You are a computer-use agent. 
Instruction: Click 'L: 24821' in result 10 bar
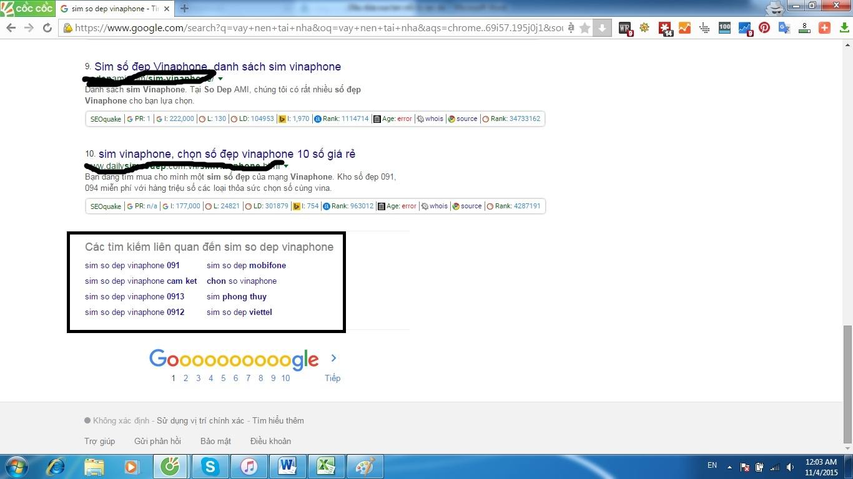(x=227, y=206)
